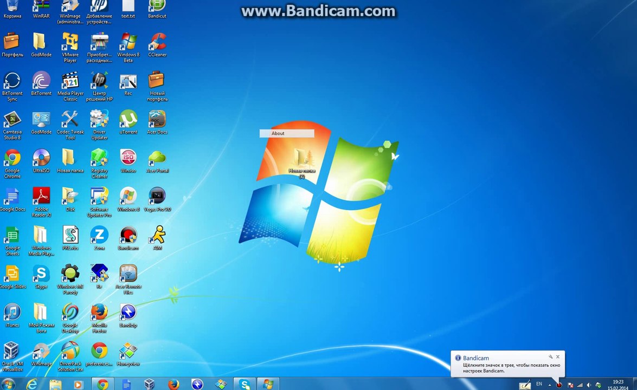Screen dimensions: 637x390
Task: Select the WinRAR desktop icon
Action: pos(41,9)
